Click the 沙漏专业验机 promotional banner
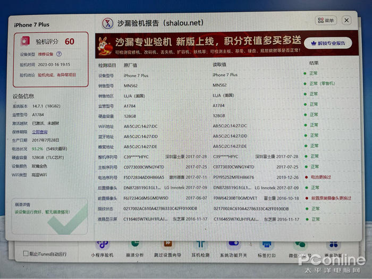The width and height of the screenshot is (372, 279). click(x=226, y=44)
